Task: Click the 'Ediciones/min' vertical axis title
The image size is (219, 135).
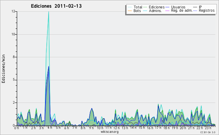Action: click(x=3, y=69)
